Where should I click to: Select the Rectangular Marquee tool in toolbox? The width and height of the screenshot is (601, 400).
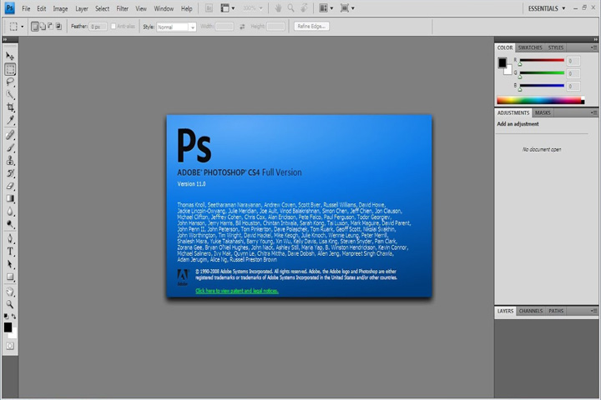(10, 69)
